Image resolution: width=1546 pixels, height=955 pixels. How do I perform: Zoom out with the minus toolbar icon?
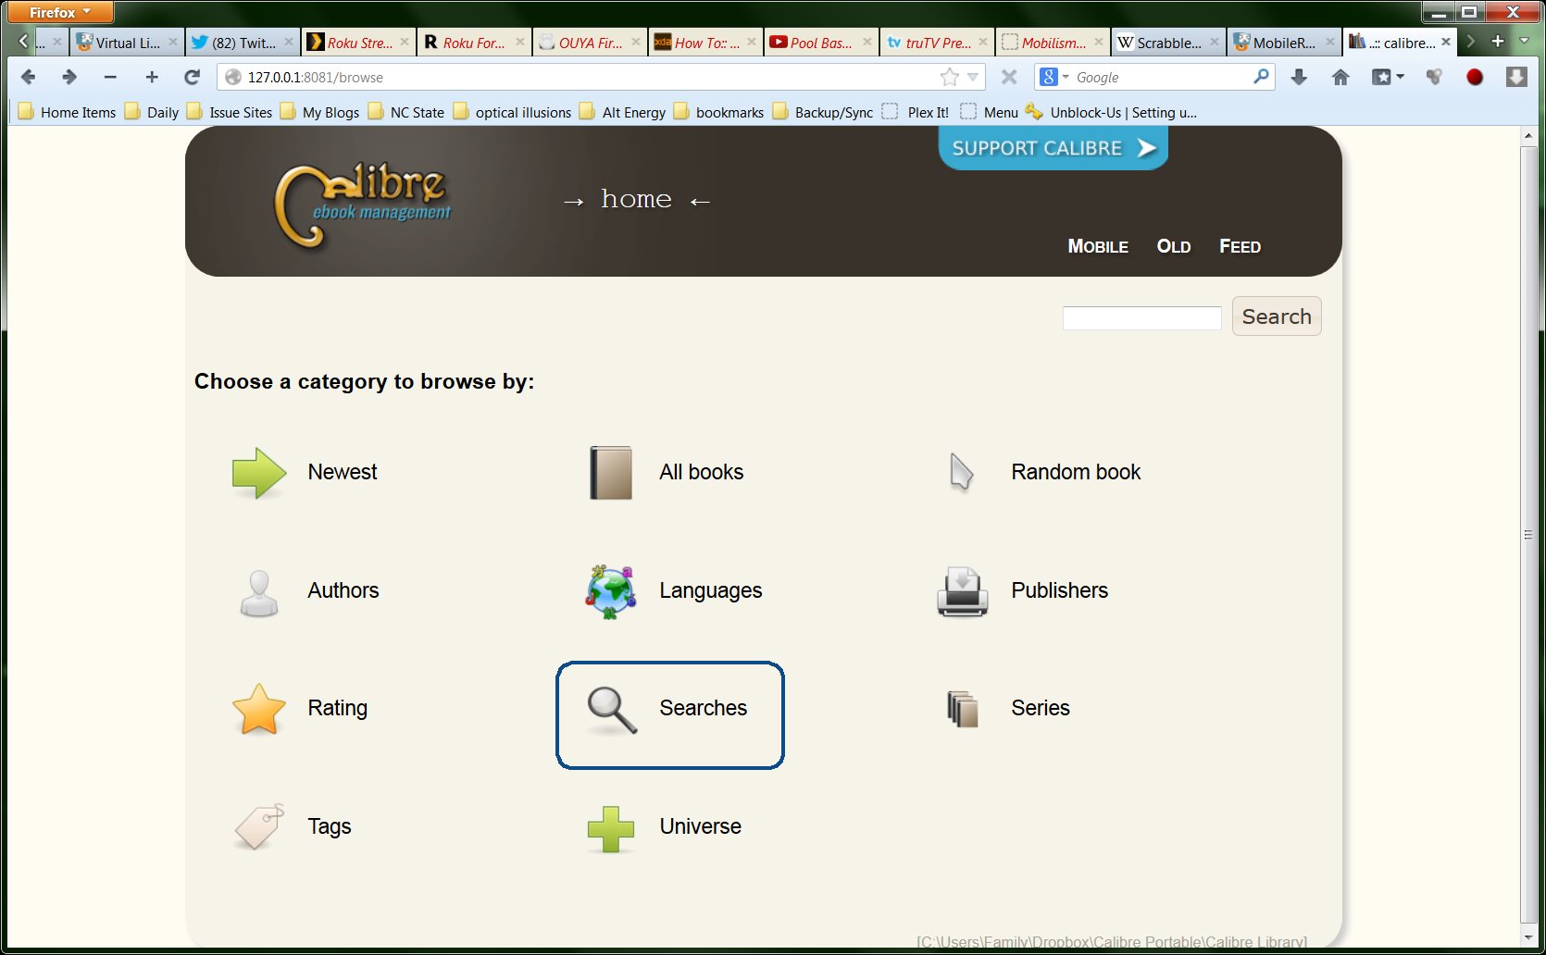(110, 77)
